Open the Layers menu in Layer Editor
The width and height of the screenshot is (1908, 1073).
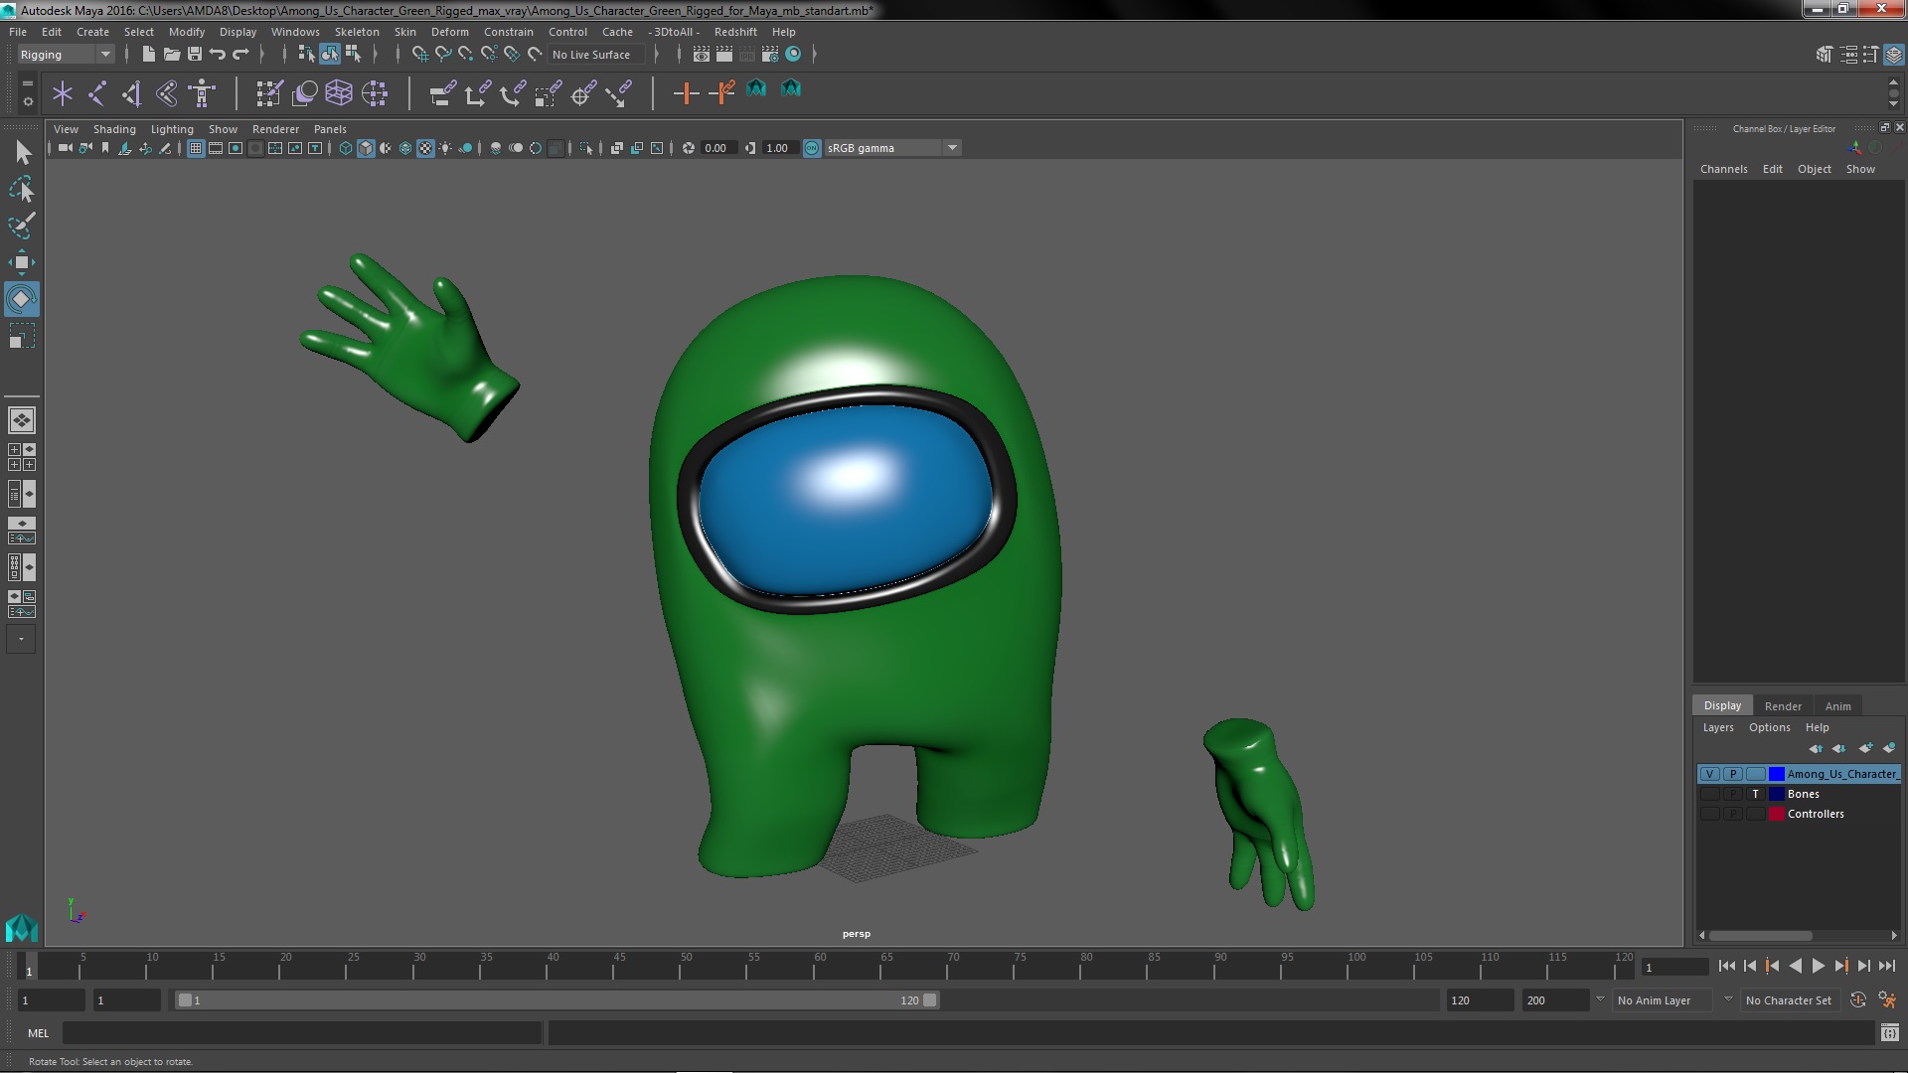1717,727
